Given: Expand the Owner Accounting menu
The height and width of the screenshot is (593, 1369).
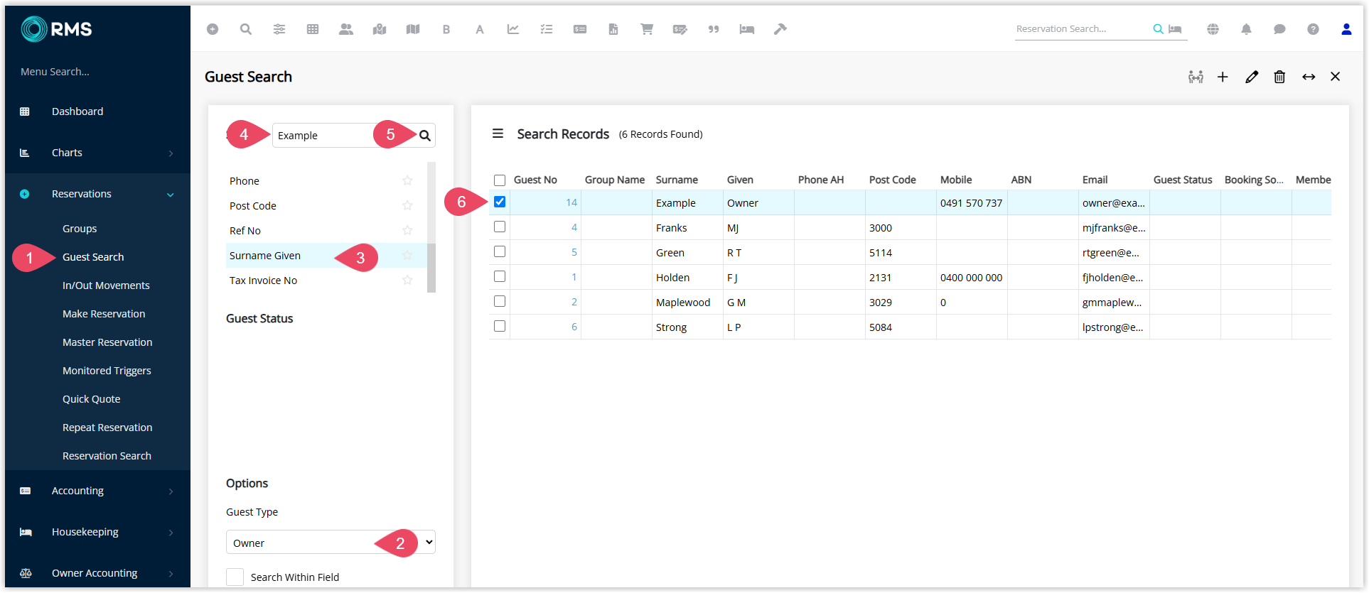Looking at the screenshot, I should pos(97,573).
